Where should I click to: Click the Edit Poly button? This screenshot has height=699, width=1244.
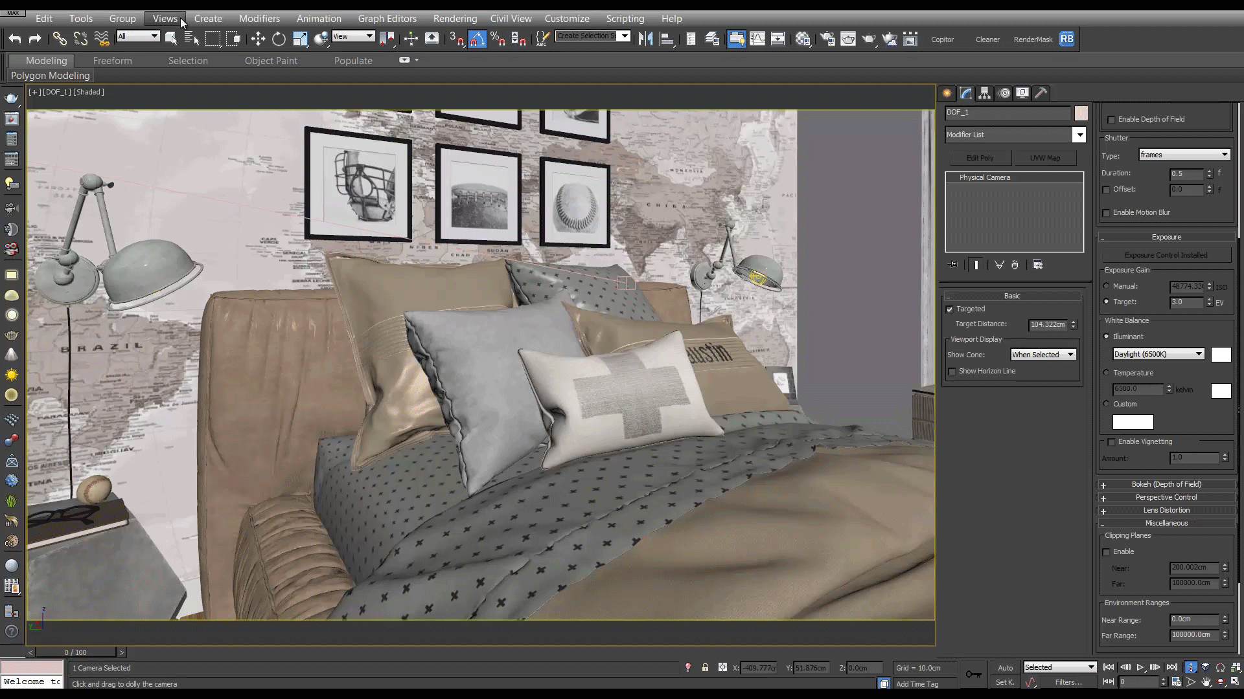(x=980, y=158)
